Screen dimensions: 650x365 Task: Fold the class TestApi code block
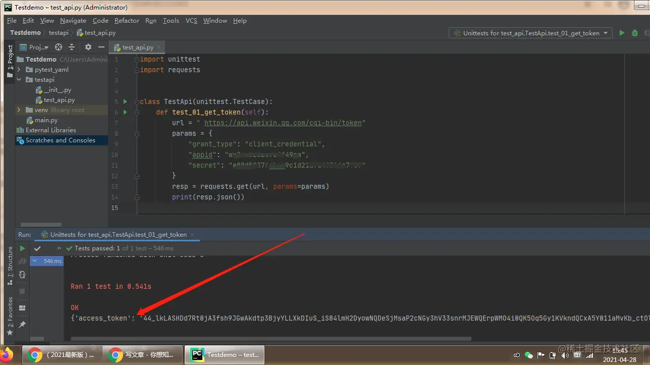[137, 101]
